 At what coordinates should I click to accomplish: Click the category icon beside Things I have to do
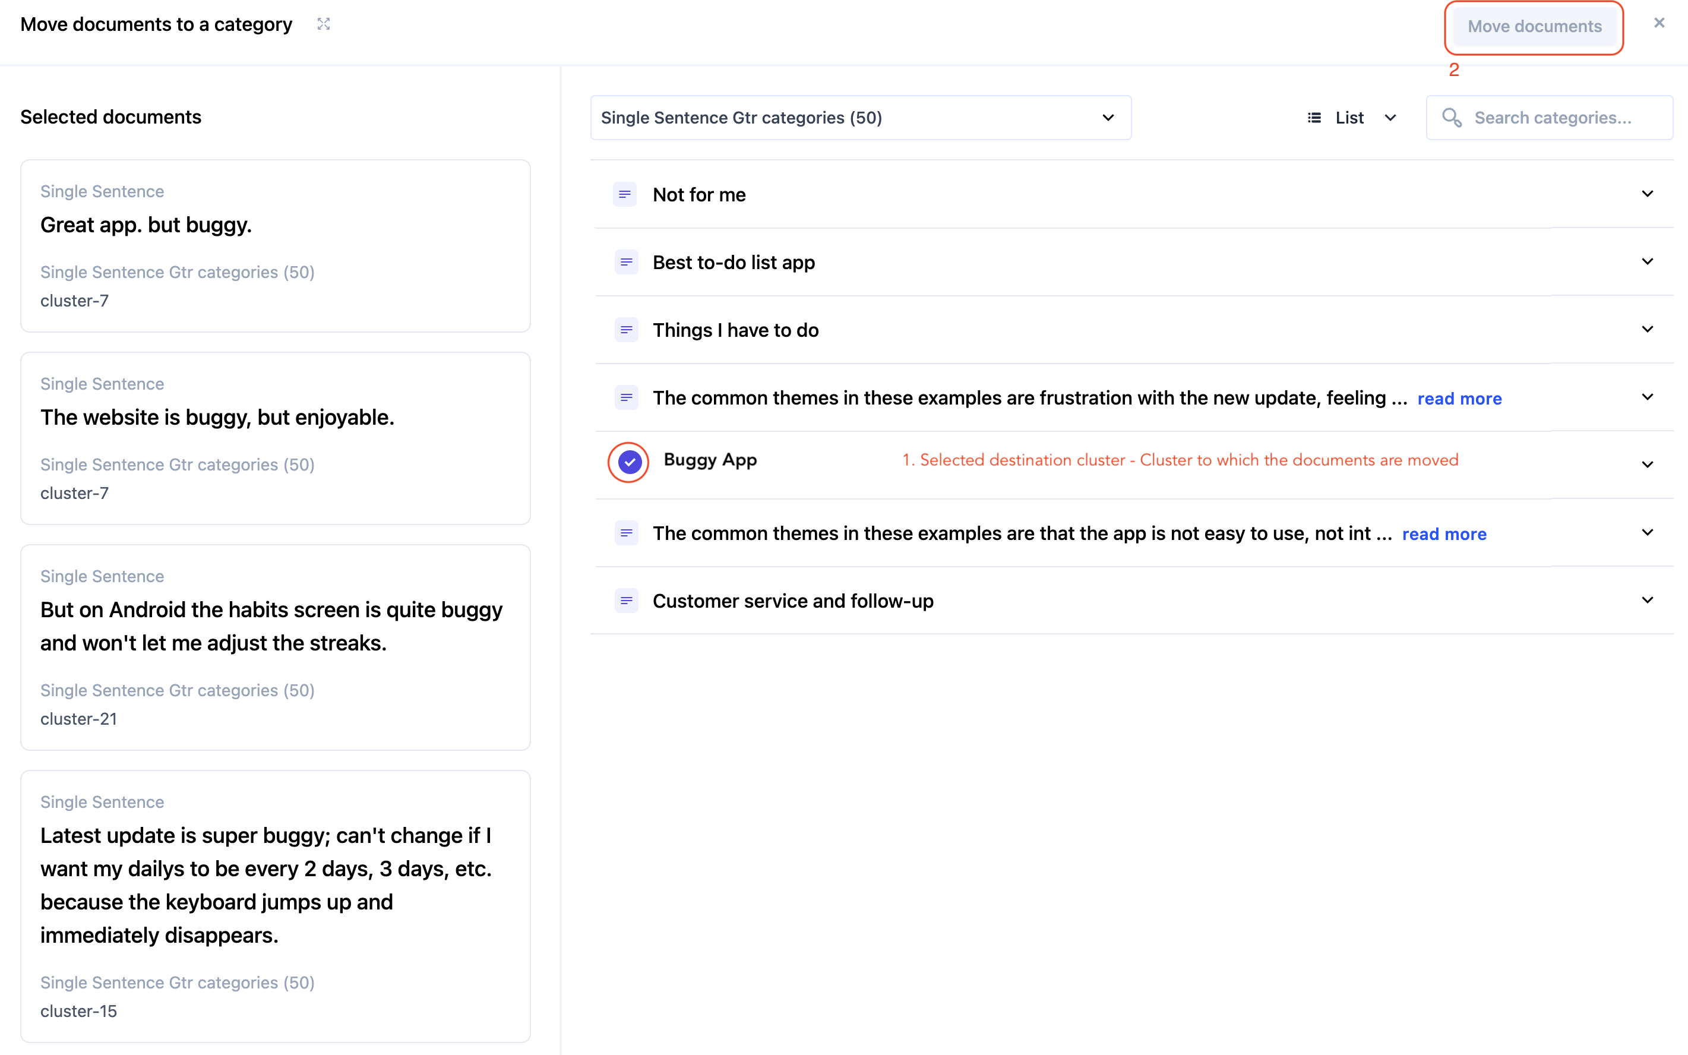coord(625,329)
